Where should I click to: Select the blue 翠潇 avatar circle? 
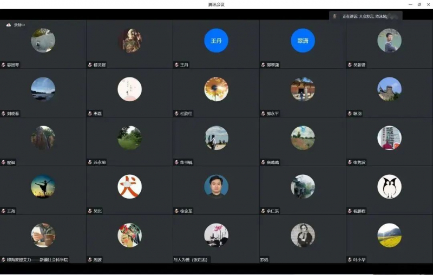pyautogui.click(x=303, y=41)
